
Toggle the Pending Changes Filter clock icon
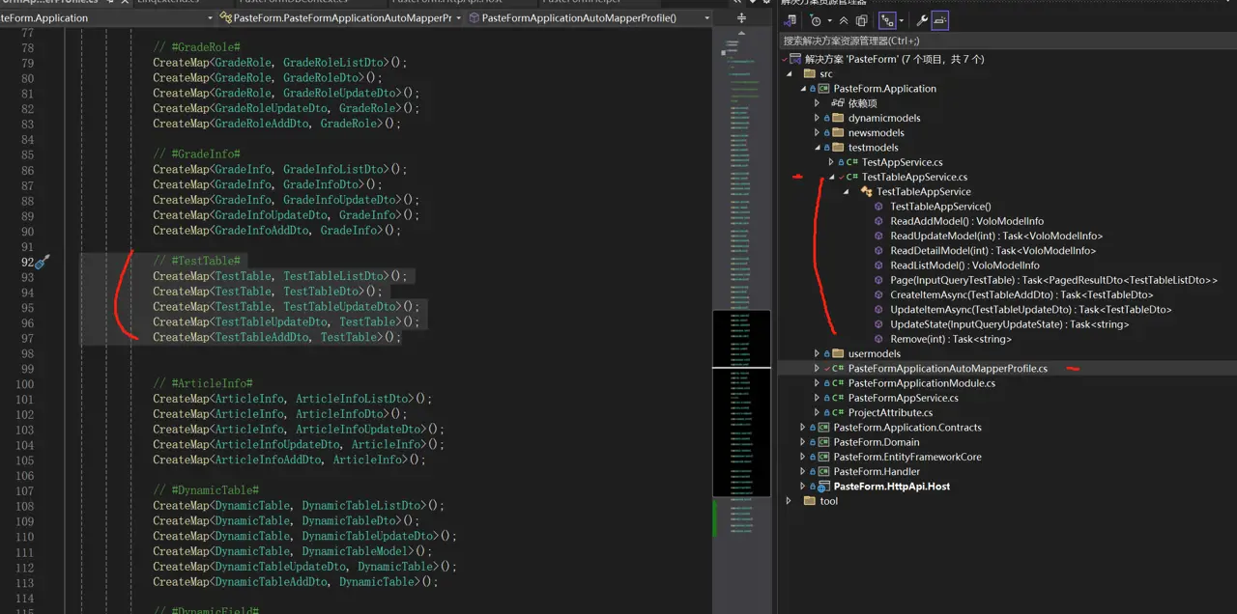click(x=816, y=20)
